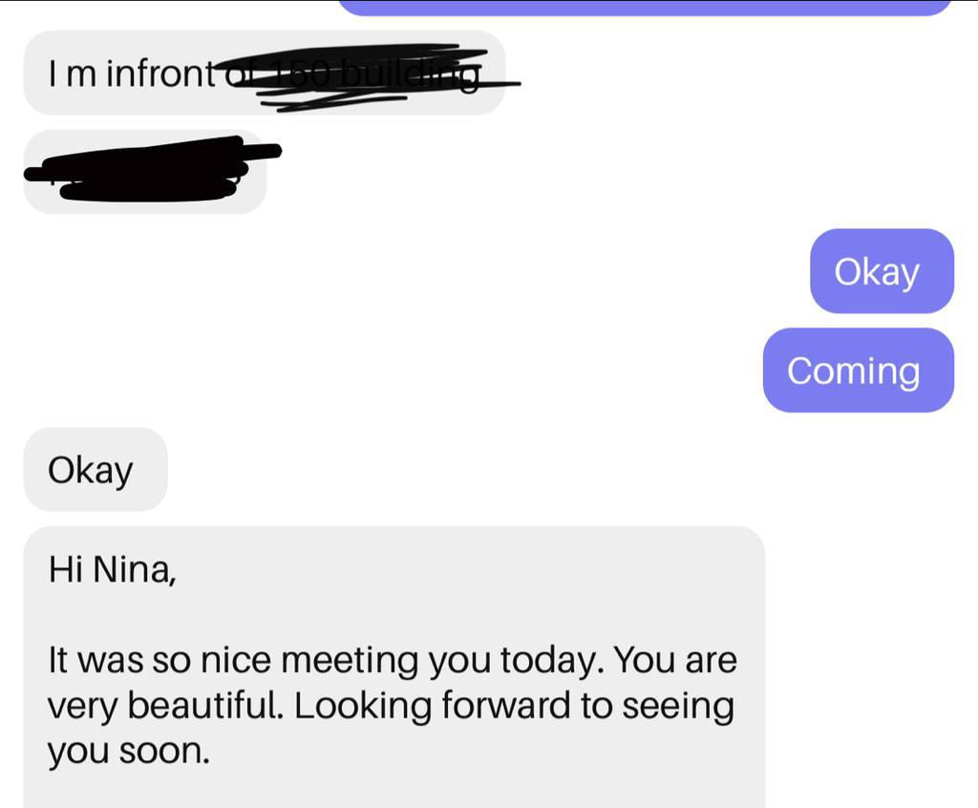
Task: Click the "Hi Nina," greeting line
Action: coord(112,570)
